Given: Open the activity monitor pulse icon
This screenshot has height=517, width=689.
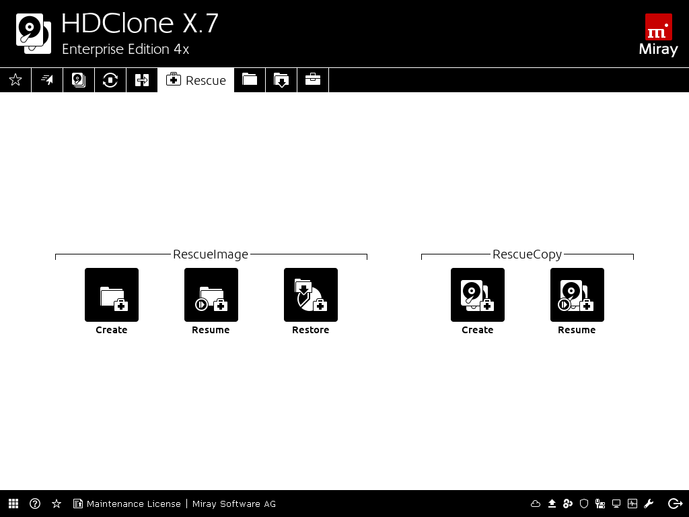Looking at the screenshot, I should pyautogui.click(x=632, y=504).
